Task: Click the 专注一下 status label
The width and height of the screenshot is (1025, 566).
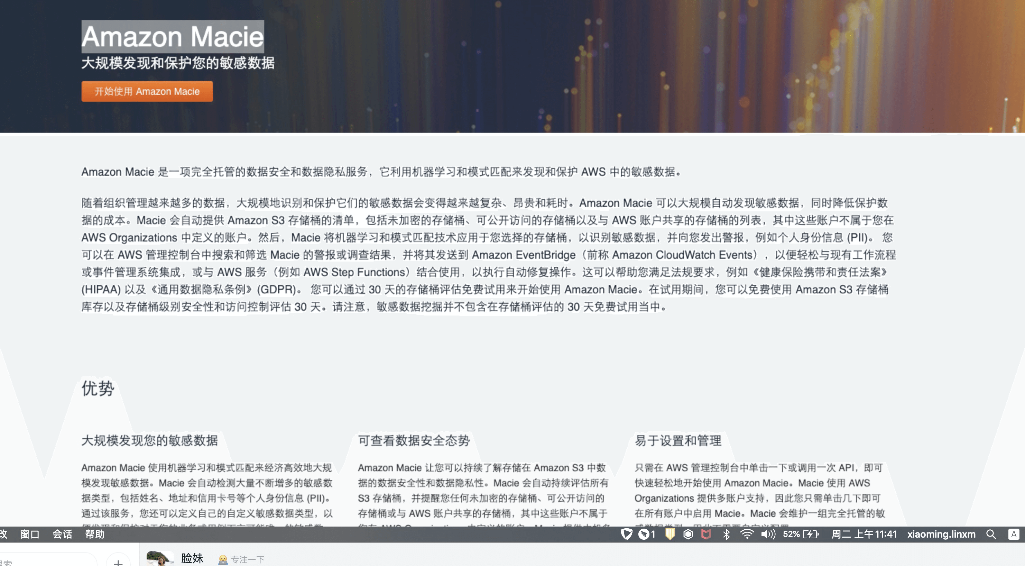Action: tap(247, 559)
